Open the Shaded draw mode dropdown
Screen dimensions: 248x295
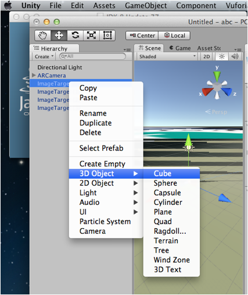pyautogui.click(x=167, y=56)
